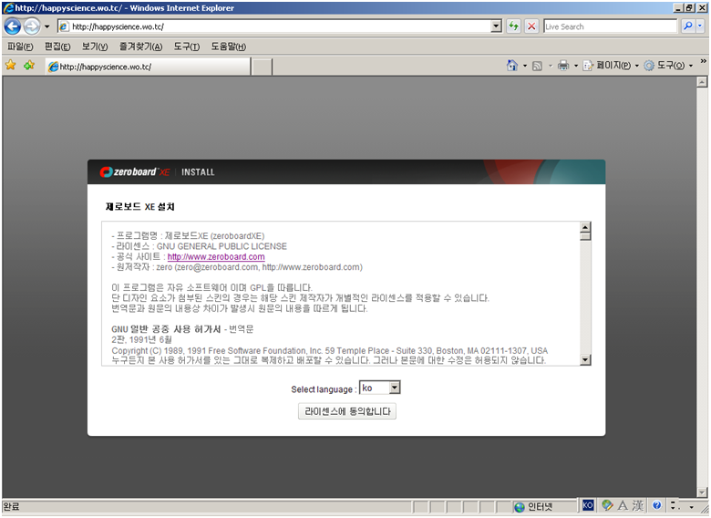Open the 도구(T) menu in menu bar

(187, 47)
